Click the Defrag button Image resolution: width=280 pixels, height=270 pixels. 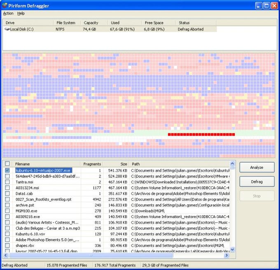[x=257, y=182]
